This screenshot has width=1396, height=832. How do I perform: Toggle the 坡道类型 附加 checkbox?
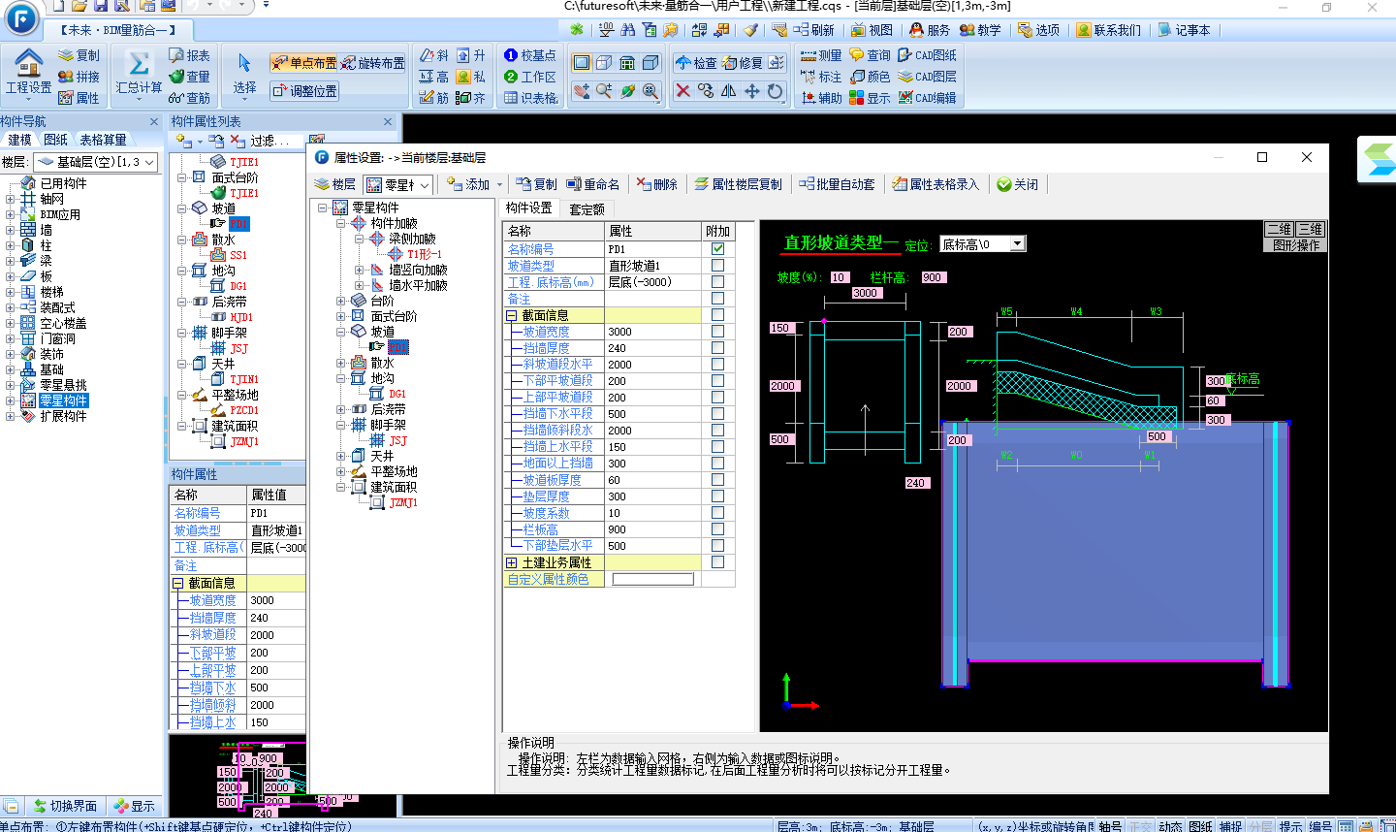717,266
